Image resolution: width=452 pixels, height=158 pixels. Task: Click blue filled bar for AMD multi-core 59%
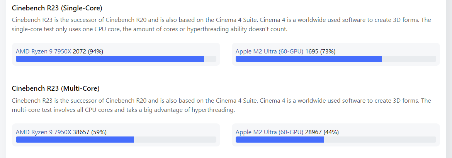point(75,140)
